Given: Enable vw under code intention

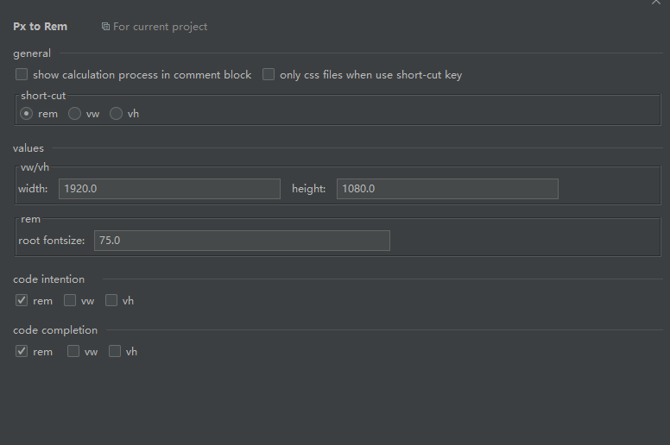Looking at the screenshot, I should (x=70, y=301).
